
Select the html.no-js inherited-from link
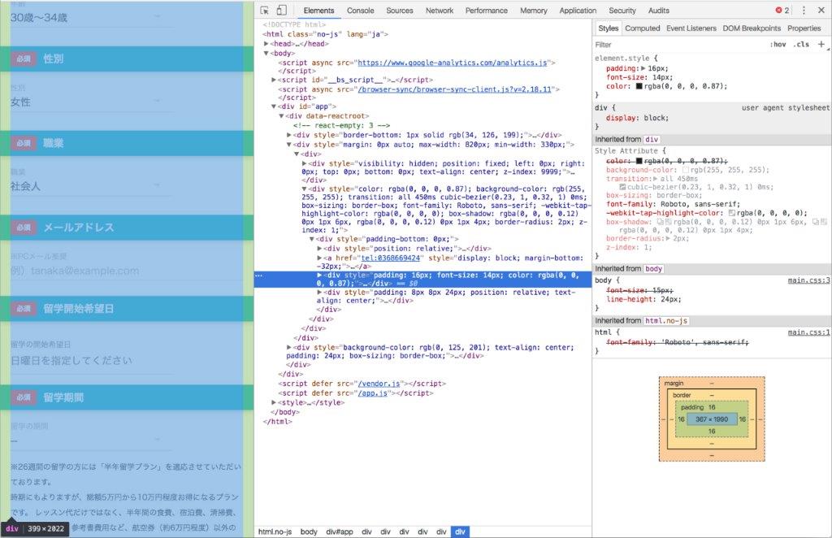(x=666, y=320)
